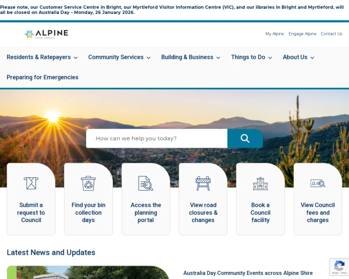Open the Building & Business dropdown

coord(191,57)
